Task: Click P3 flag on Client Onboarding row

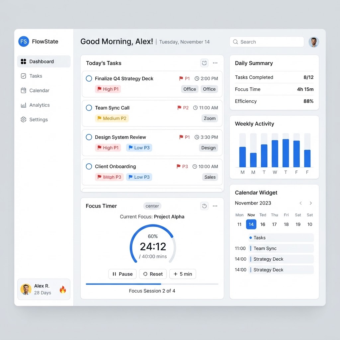Action: point(182,166)
